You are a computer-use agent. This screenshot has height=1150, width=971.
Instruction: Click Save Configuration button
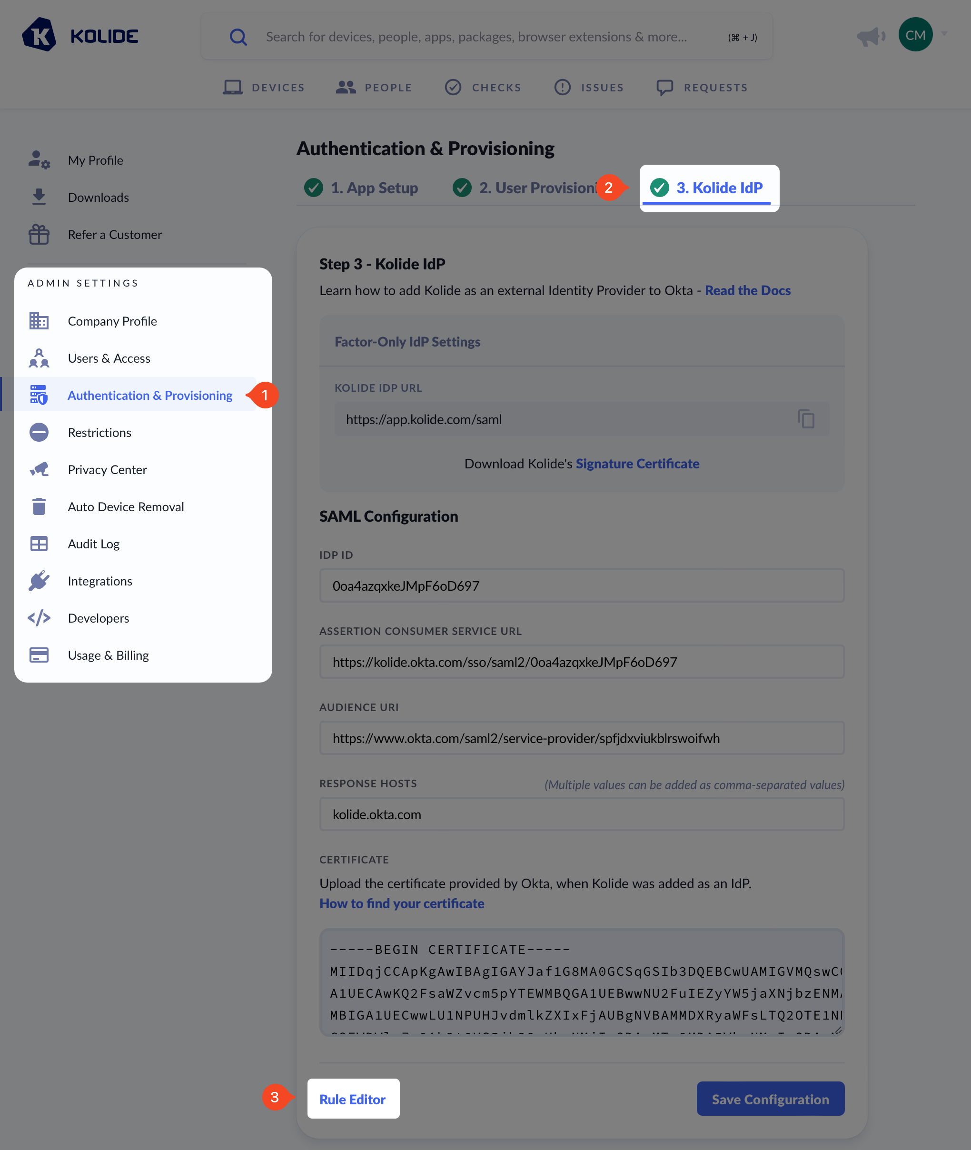[x=770, y=1099]
